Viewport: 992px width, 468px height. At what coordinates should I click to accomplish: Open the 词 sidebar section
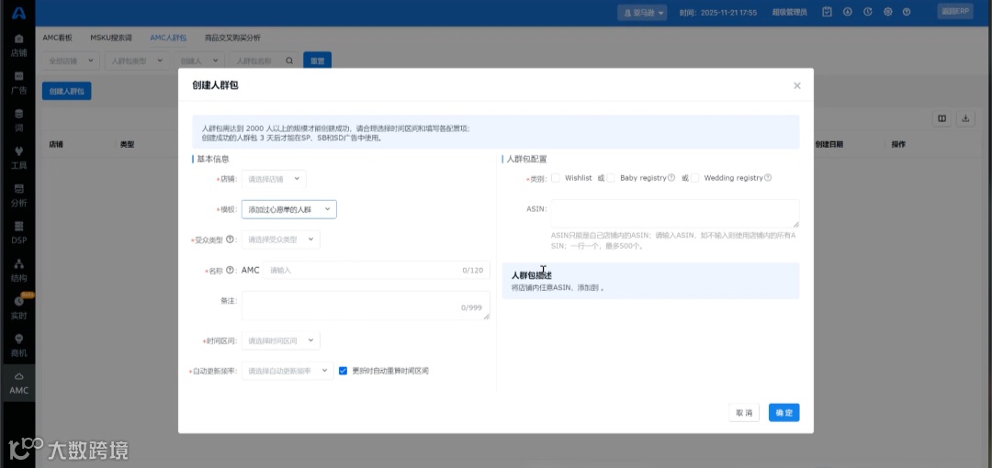coord(18,120)
